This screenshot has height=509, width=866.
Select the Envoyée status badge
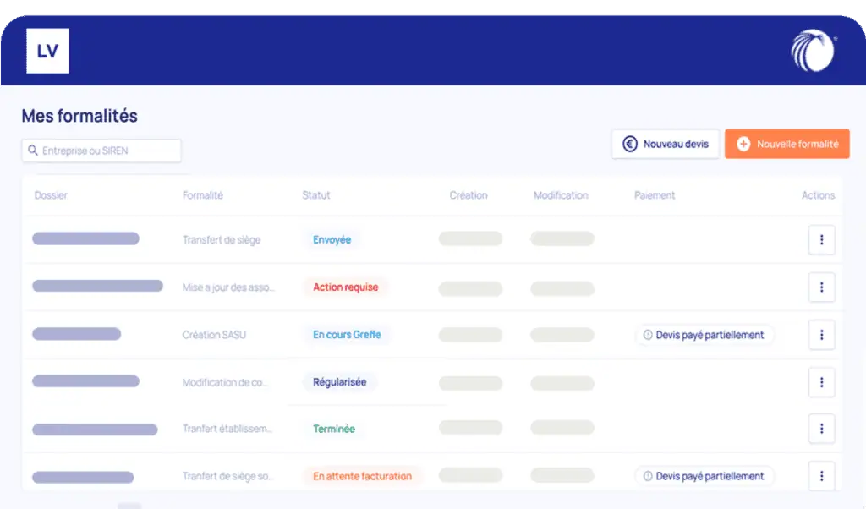click(332, 240)
